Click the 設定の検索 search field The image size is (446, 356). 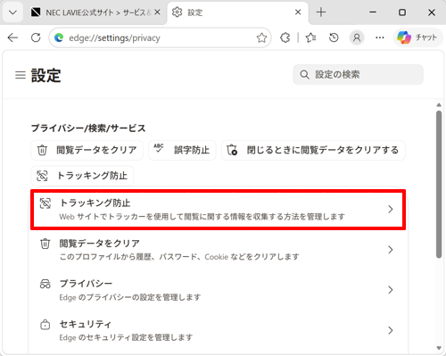click(358, 75)
